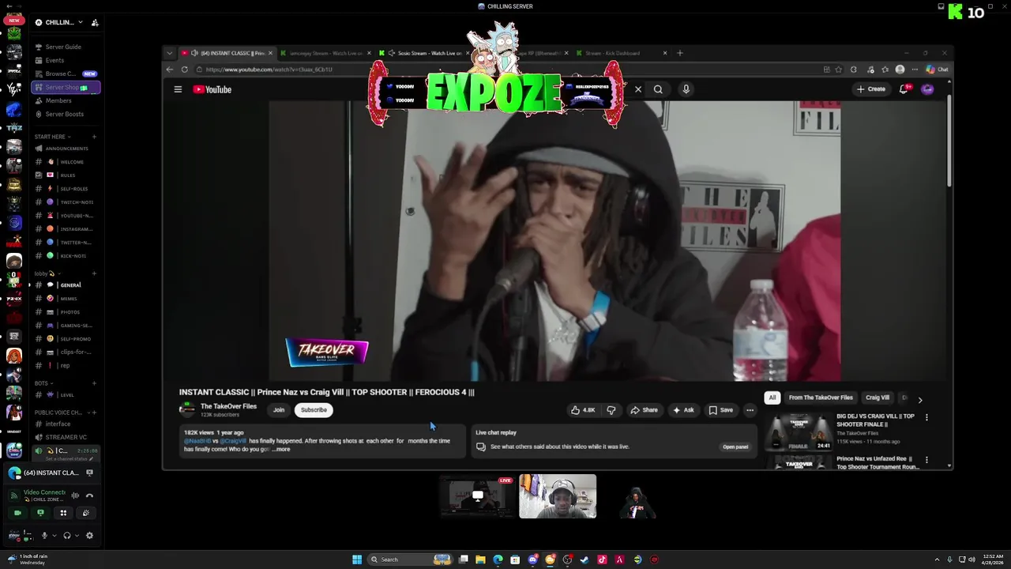Go to YouTube home via logo
The height and width of the screenshot is (569, 1011).
212,89
